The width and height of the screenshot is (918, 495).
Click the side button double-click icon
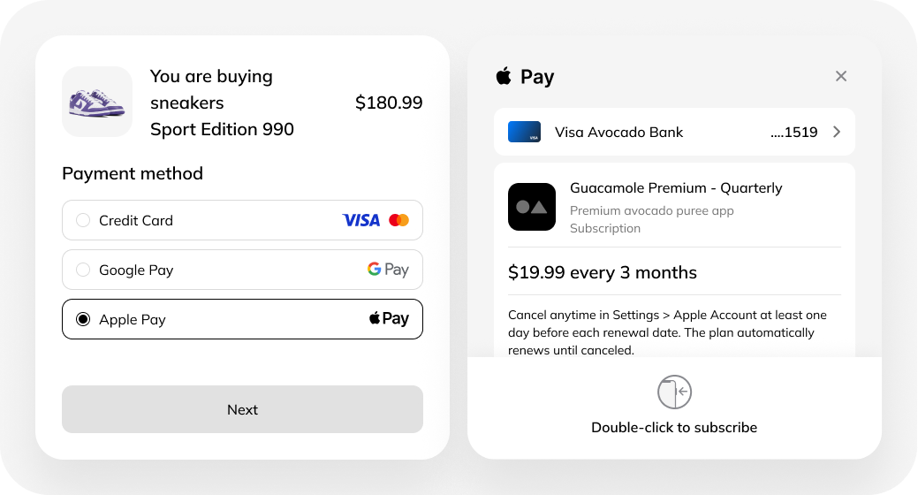click(x=674, y=392)
